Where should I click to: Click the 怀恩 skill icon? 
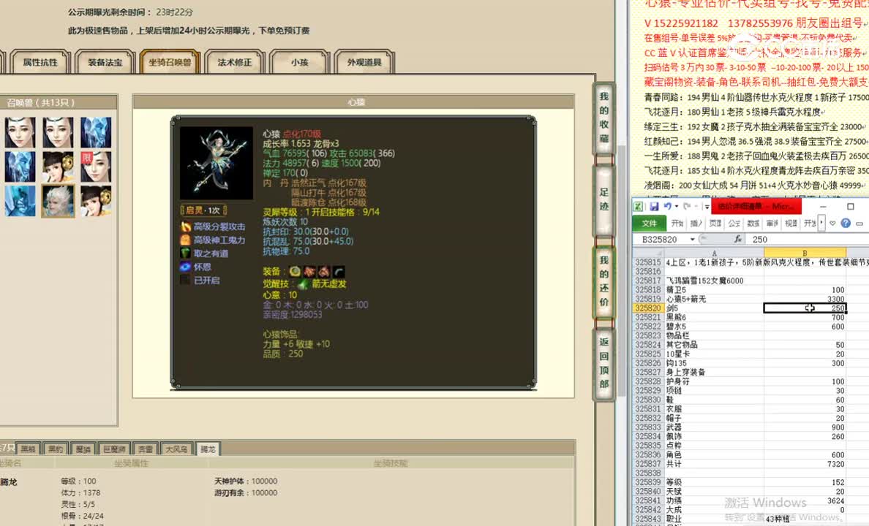tap(185, 265)
